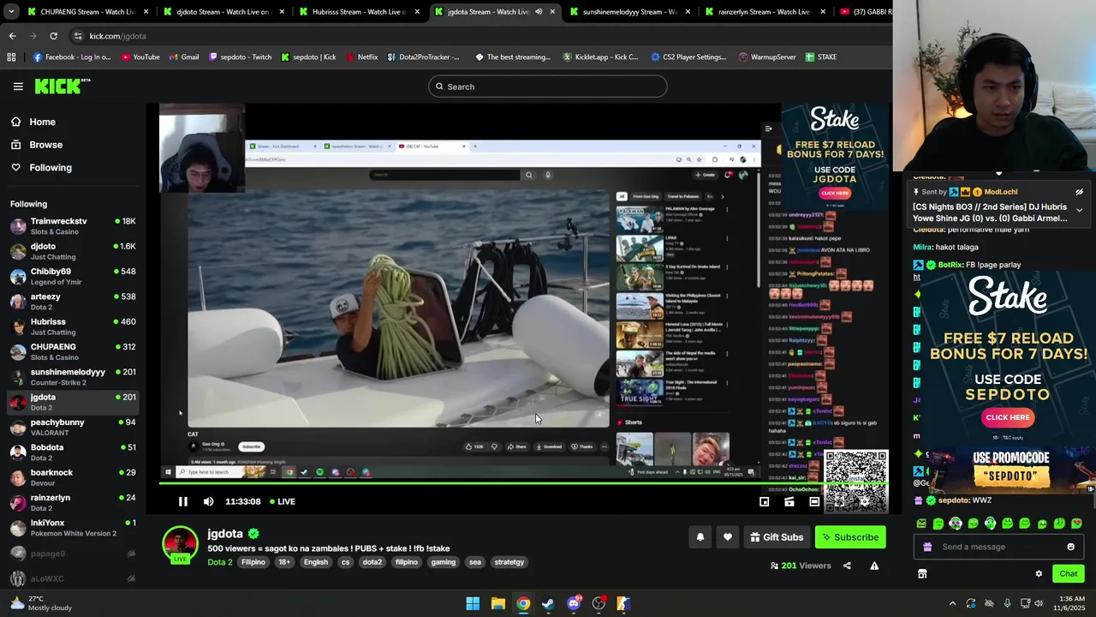
Task: Open djdoto channel in Following list
Action: click(73, 251)
